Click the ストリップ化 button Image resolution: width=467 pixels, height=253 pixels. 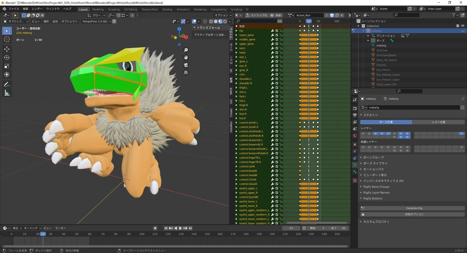click(257, 15)
